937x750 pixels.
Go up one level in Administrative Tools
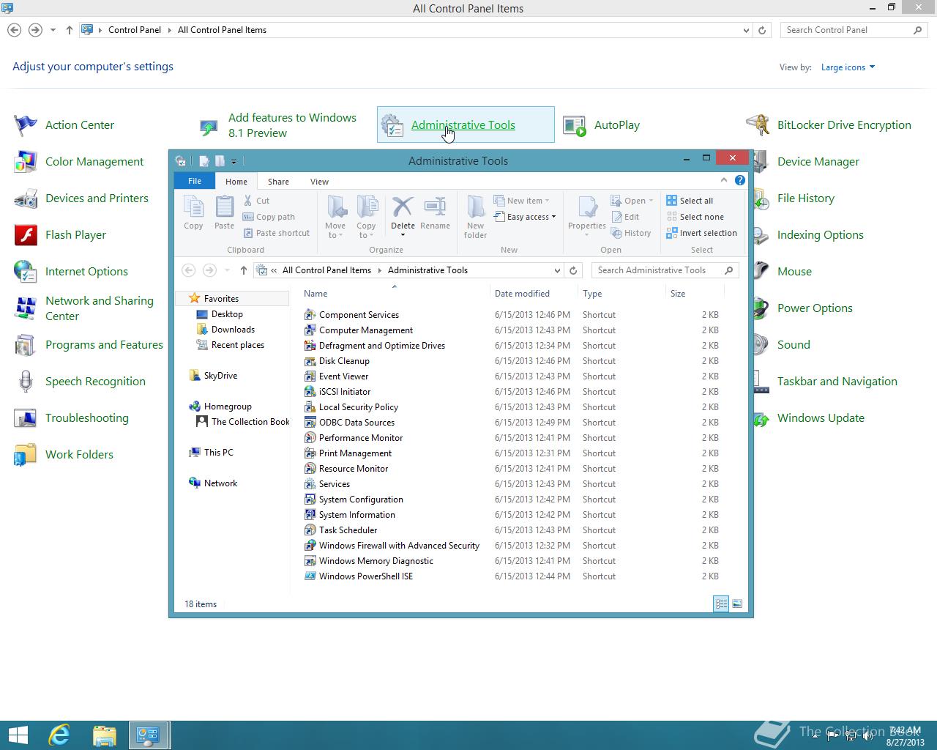click(x=243, y=270)
